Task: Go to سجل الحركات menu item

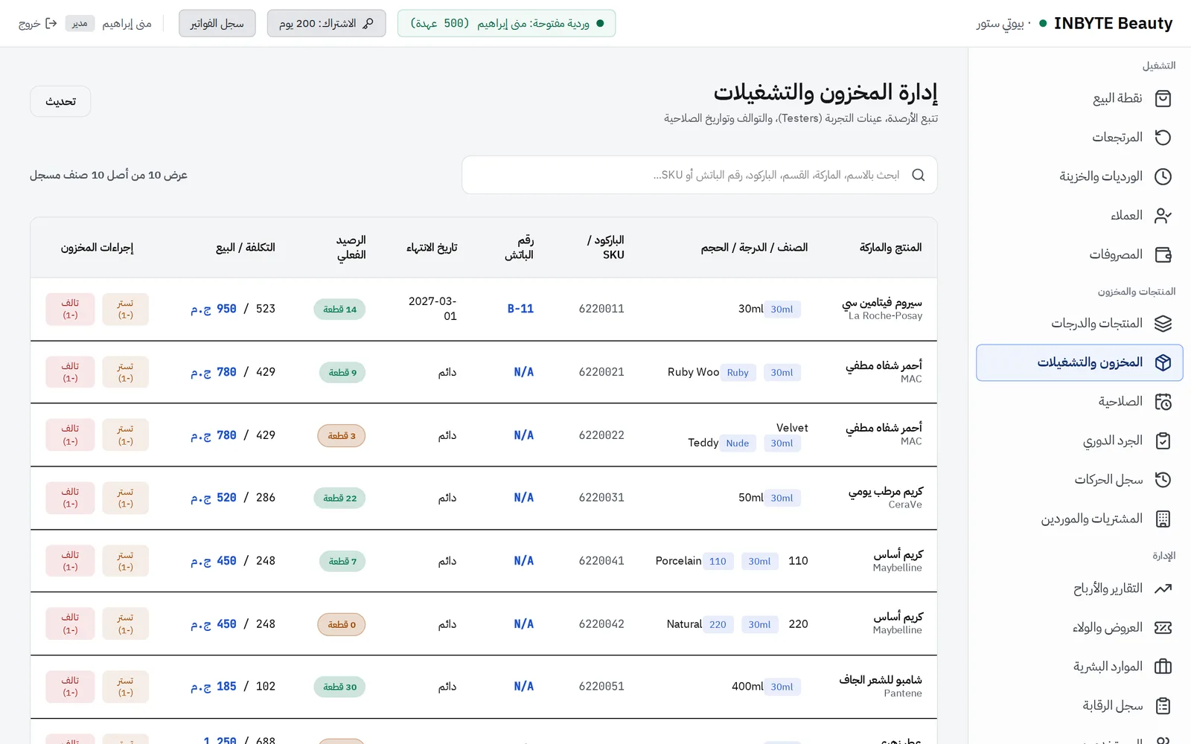Action: [1079, 480]
